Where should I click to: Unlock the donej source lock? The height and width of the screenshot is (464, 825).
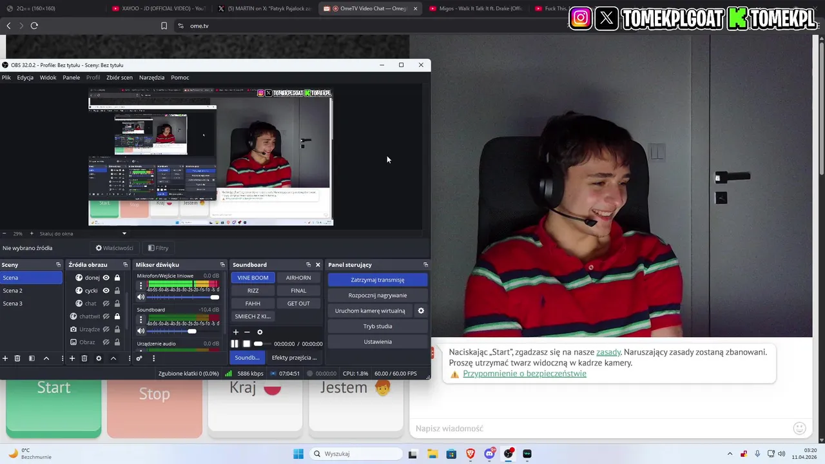(117, 278)
